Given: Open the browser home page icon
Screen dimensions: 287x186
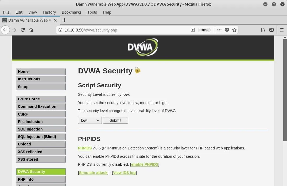Looking at the screenshot, I should pyautogui.click(x=31, y=30).
